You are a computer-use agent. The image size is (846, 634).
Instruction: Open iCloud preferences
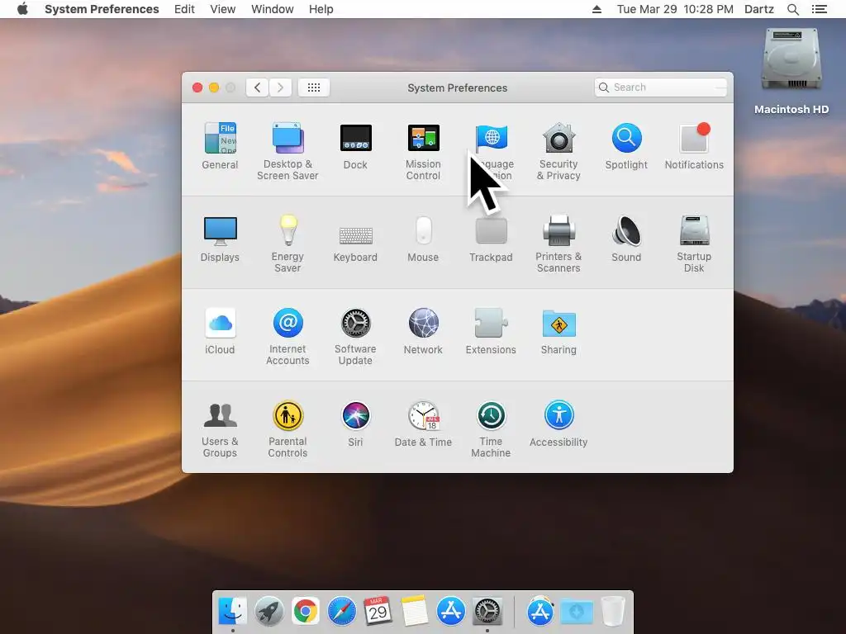pos(220,331)
